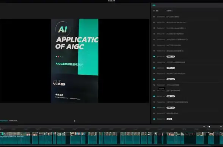Select the first transcript text line

(x=173, y=17)
